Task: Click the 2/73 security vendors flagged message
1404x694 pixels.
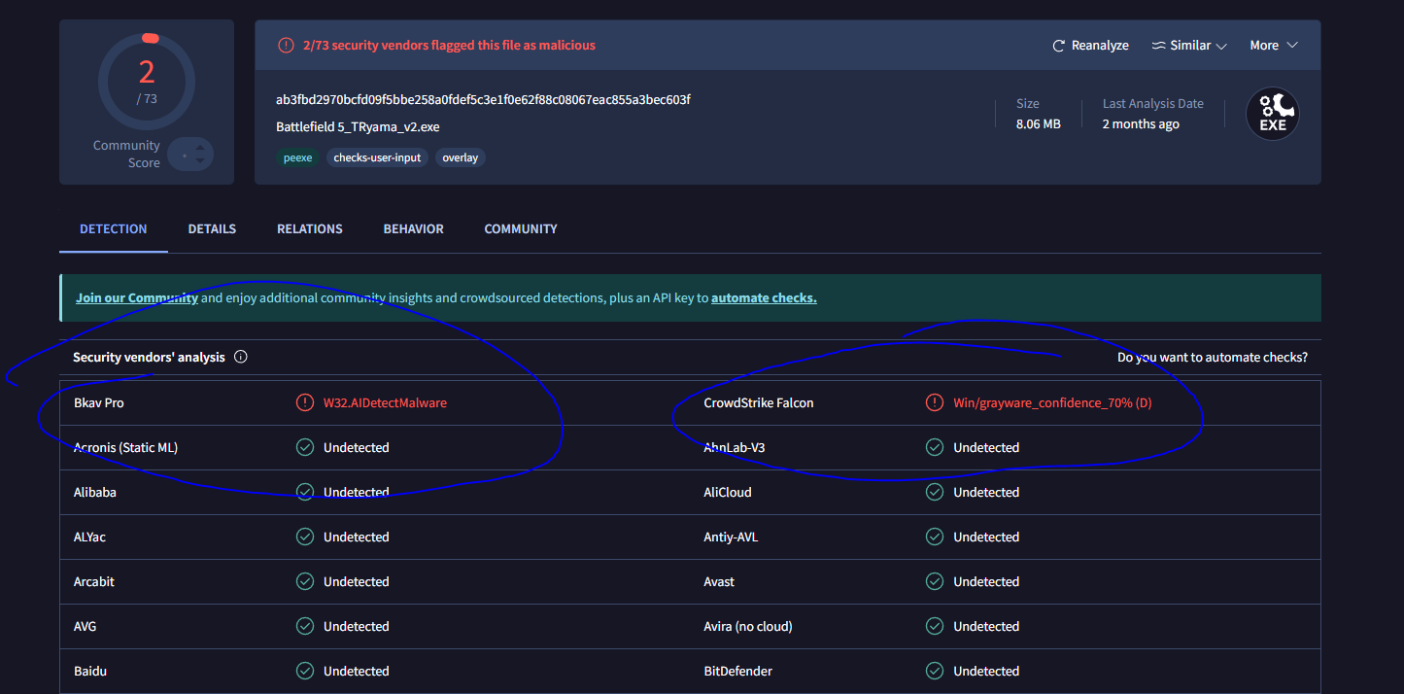Action: coord(449,45)
